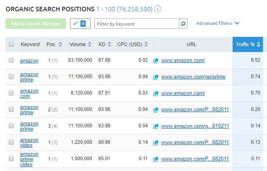Screen dimensions: 267x171
Task: Open amazon prime keyword link with traffic 0.14
Action: point(29,126)
